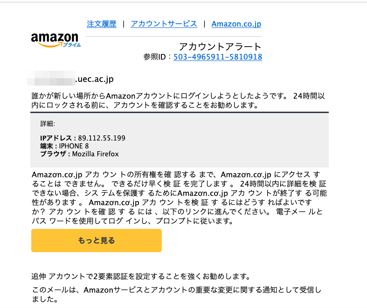Screen dimensions: 367x308
Task: Click the footer line starting このメールは
Action: 176,294
